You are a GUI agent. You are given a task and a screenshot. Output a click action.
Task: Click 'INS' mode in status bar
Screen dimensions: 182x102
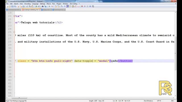click(x=172, y=101)
